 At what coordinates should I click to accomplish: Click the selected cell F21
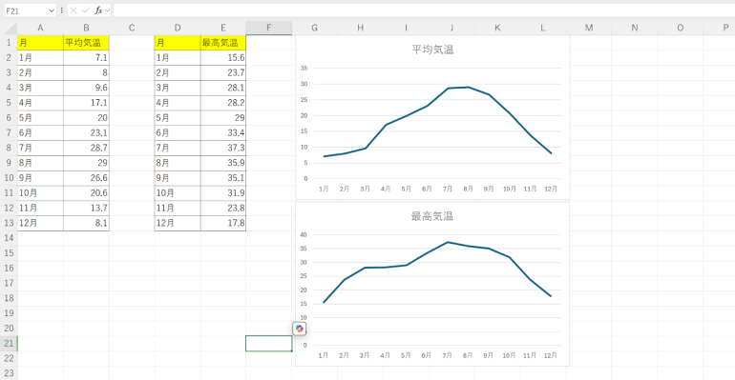tap(269, 343)
